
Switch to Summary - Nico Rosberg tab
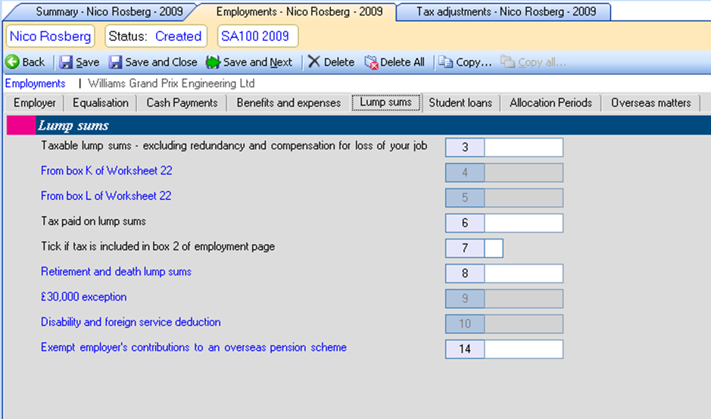109,11
